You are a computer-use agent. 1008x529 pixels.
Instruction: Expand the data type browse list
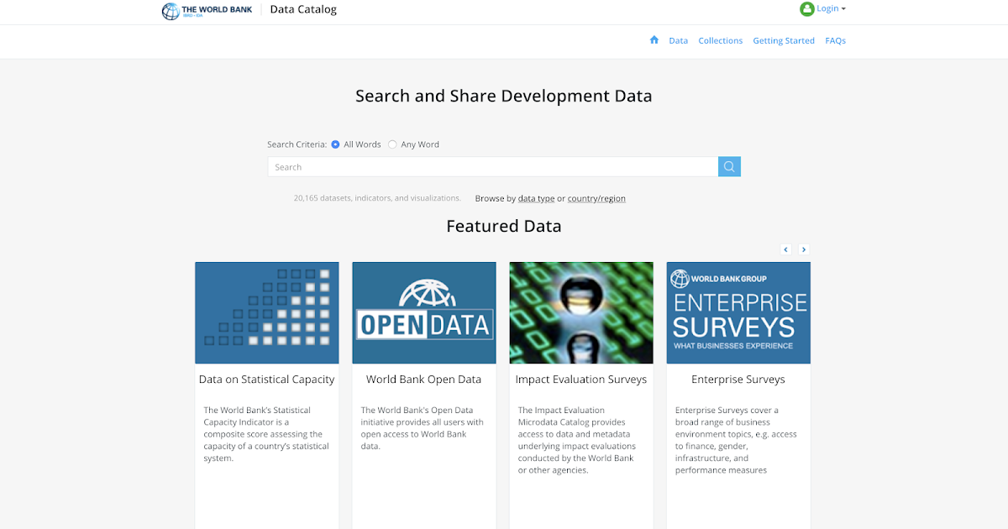tap(536, 198)
